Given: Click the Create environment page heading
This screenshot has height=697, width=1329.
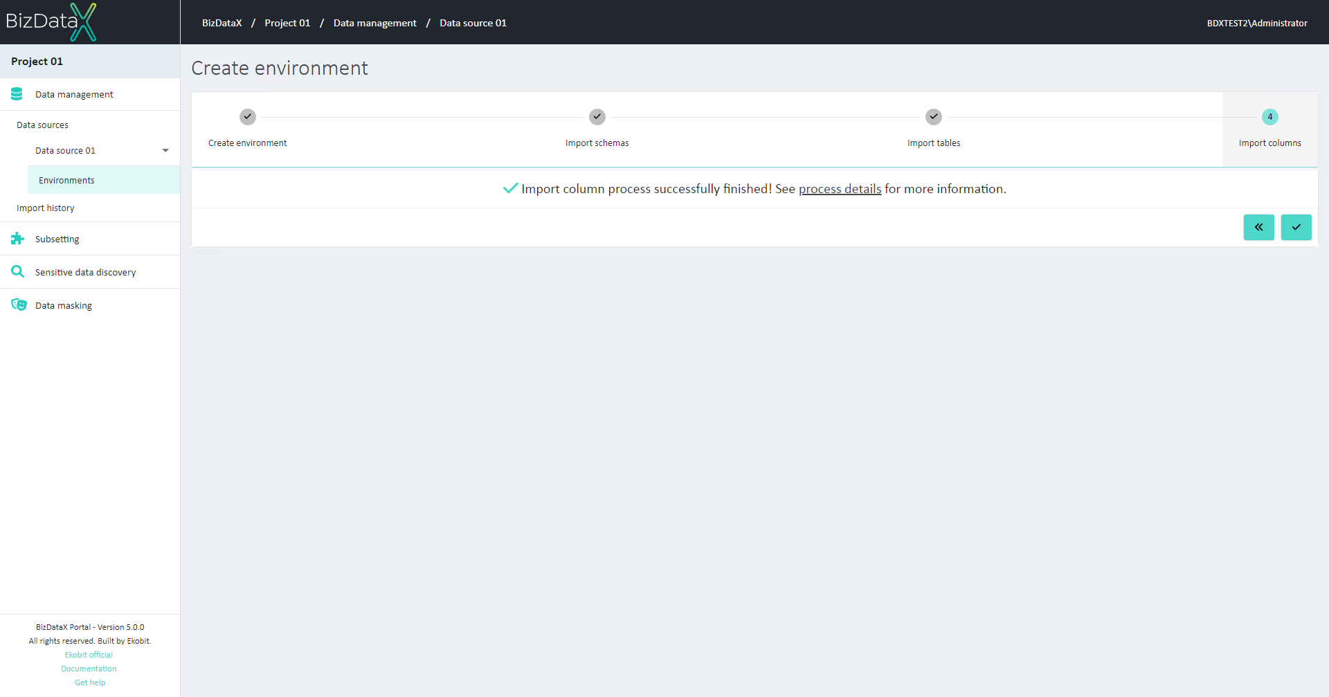Looking at the screenshot, I should coord(280,68).
